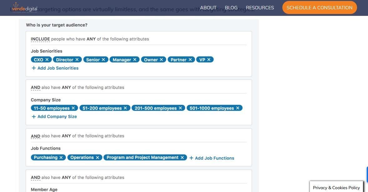Expand Add Company Size options

pos(54,117)
